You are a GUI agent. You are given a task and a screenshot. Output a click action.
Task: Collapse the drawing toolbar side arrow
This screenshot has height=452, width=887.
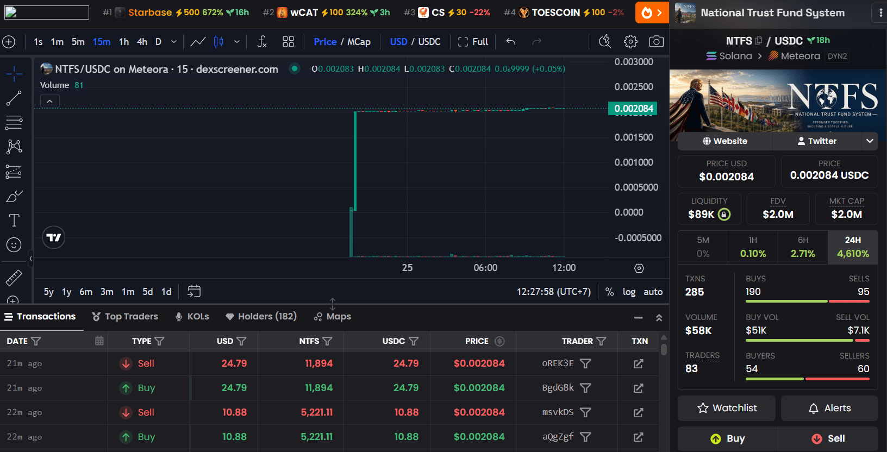pos(30,259)
